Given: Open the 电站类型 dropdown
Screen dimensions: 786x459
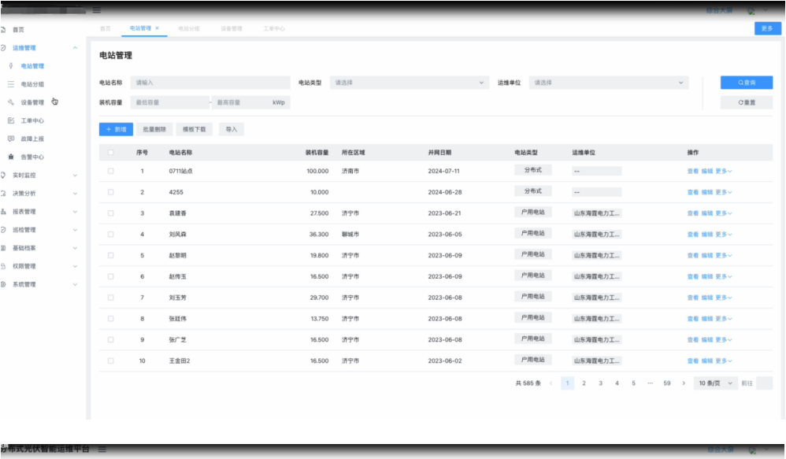Looking at the screenshot, I should click(410, 83).
